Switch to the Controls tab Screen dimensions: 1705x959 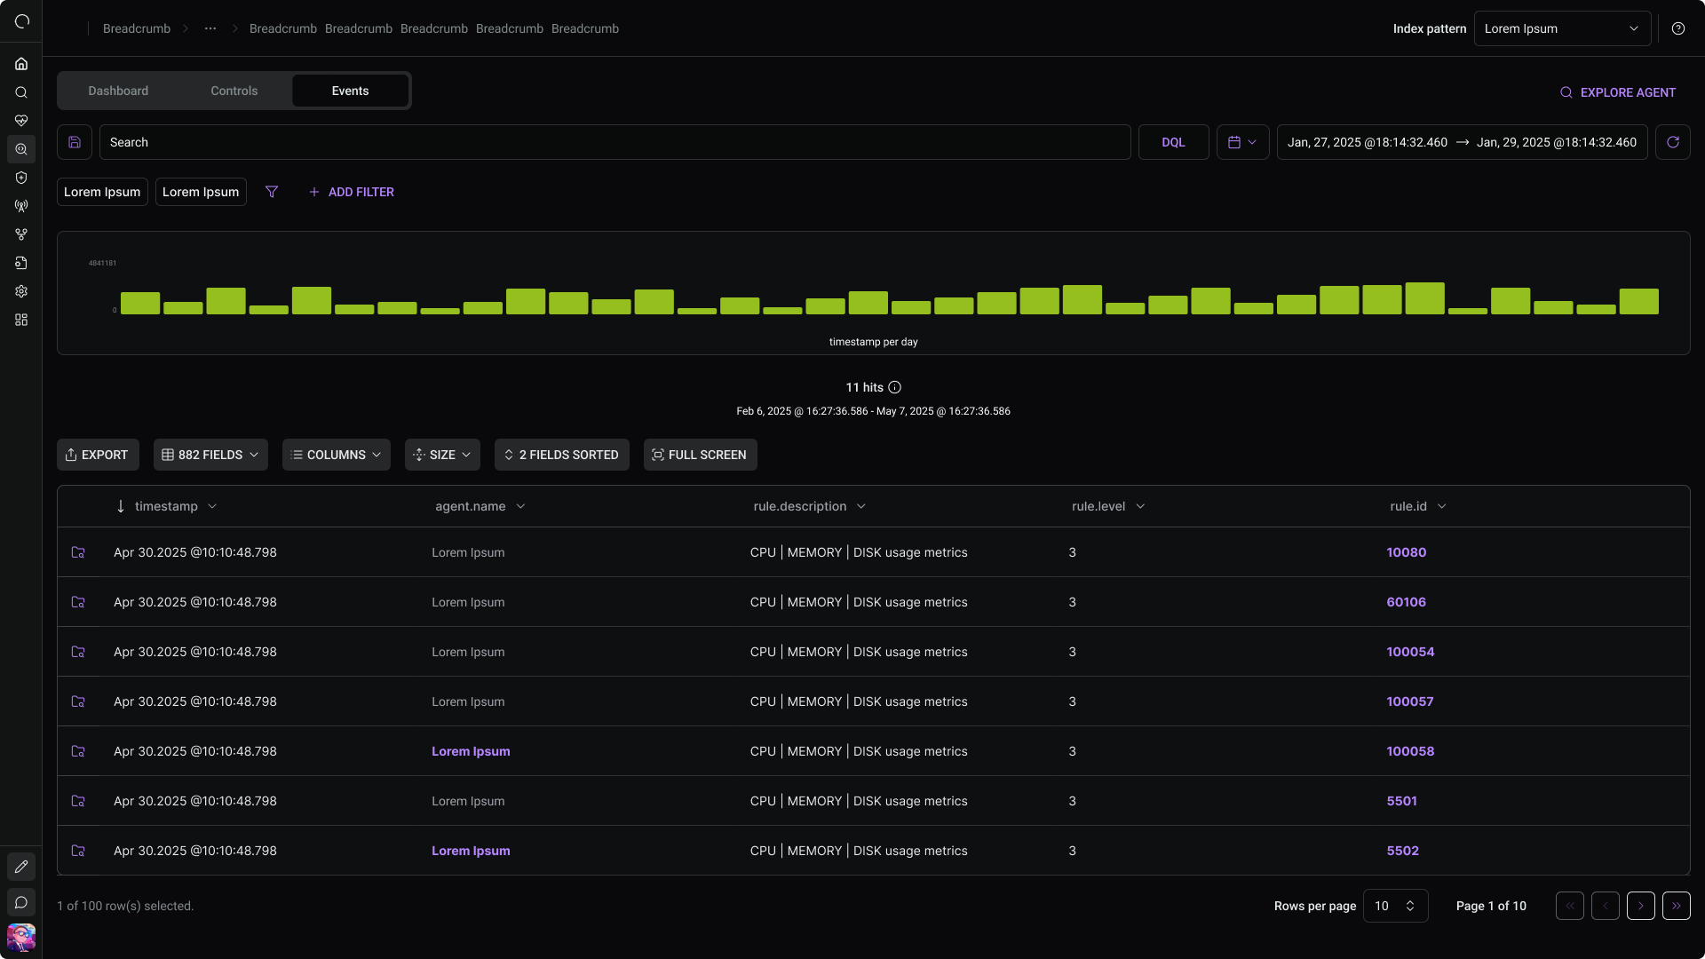pyautogui.click(x=234, y=91)
